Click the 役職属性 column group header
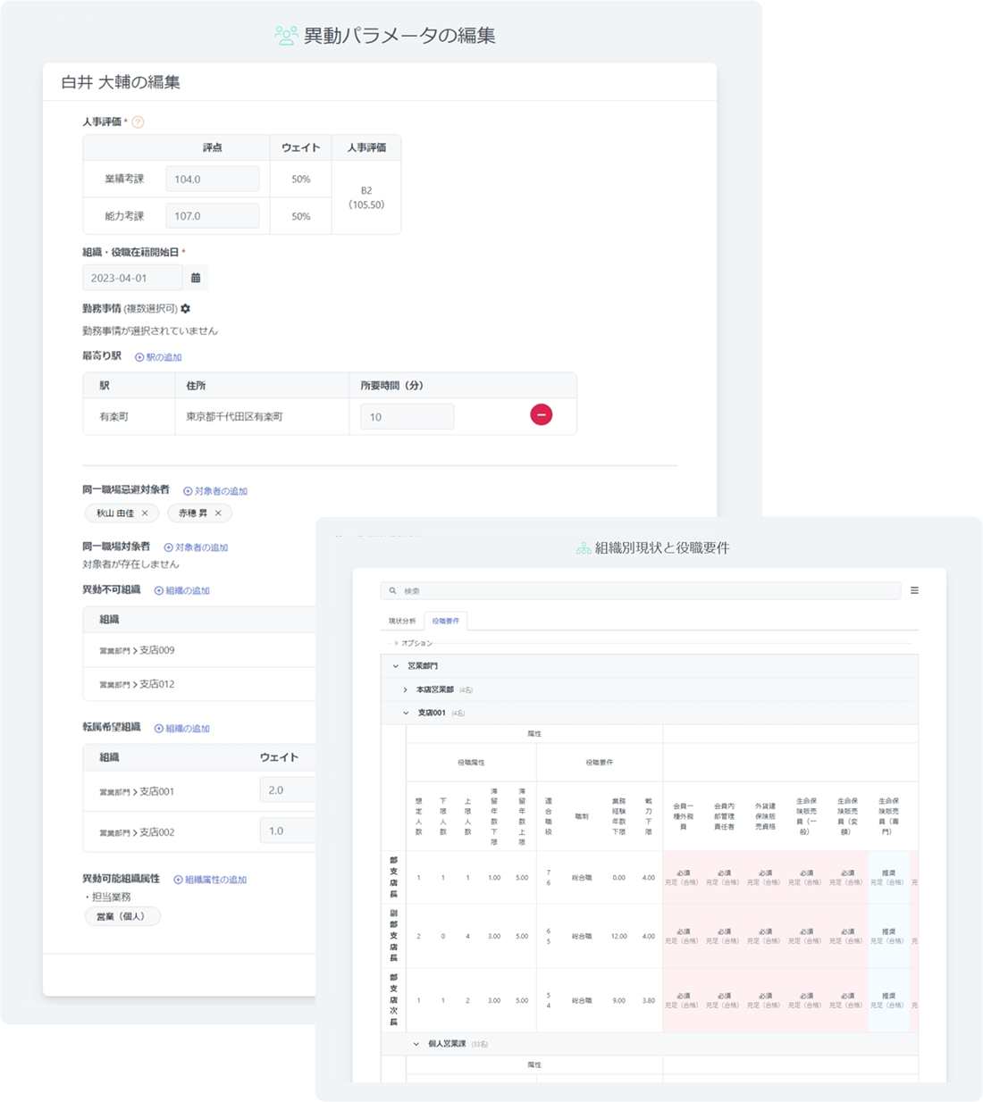Screen dimensions: 983x1102 point(471,763)
